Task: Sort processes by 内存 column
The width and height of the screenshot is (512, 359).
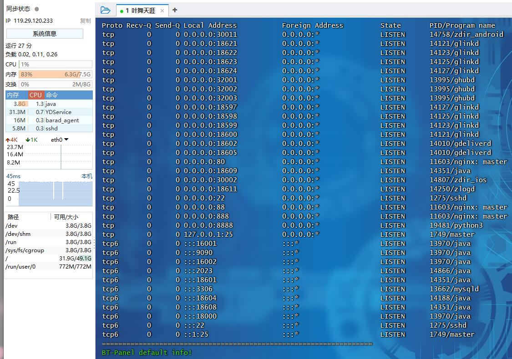Action: [x=17, y=95]
